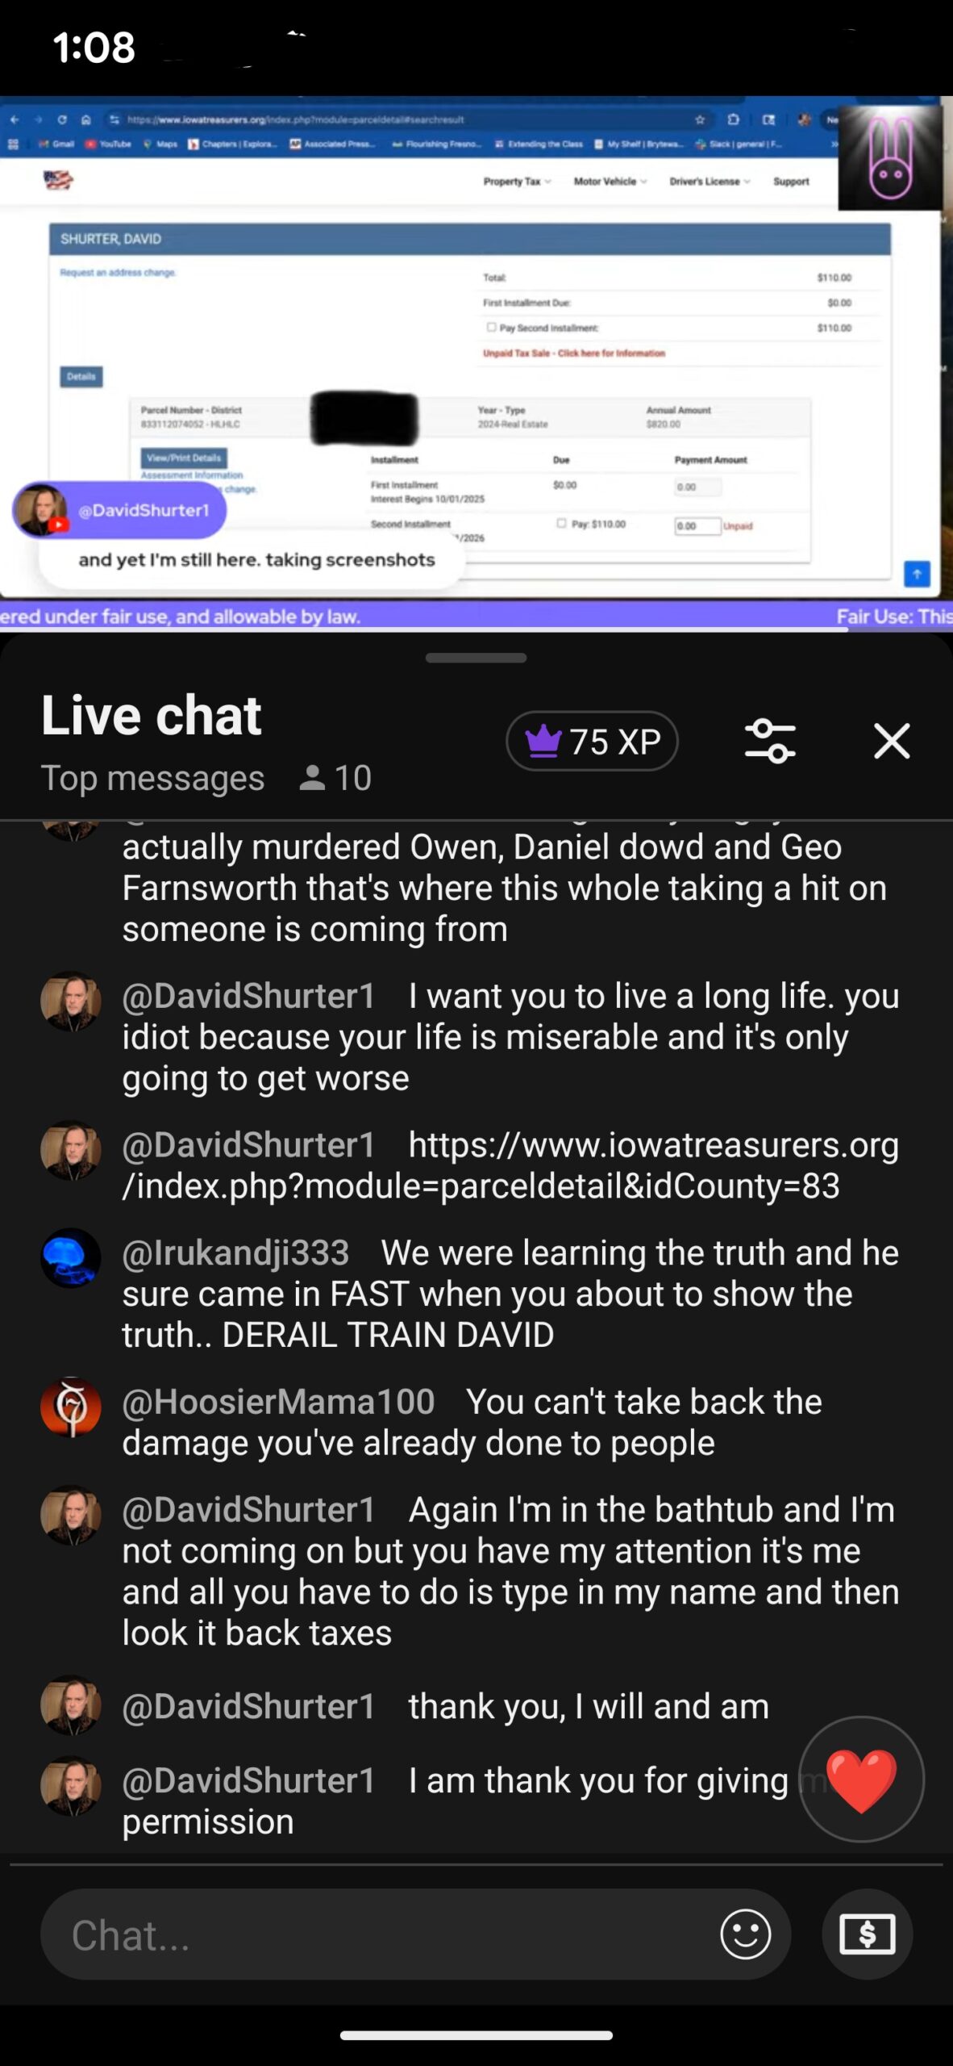Expand the Property Tax menu
Image resolution: width=953 pixels, height=2066 pixels.
click(517, 182)
